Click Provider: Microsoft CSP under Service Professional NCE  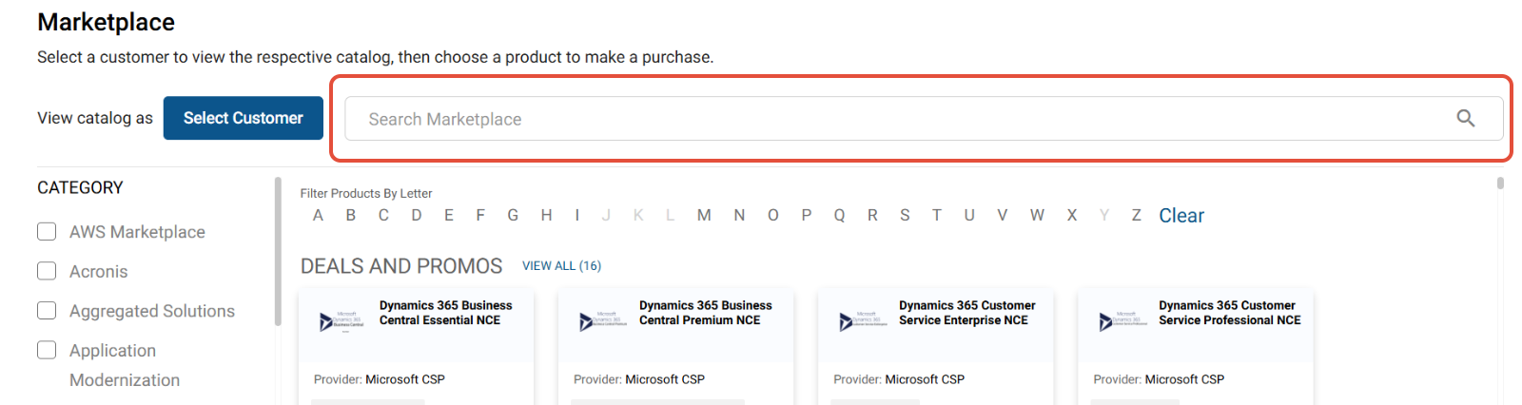coord(1159,379)
